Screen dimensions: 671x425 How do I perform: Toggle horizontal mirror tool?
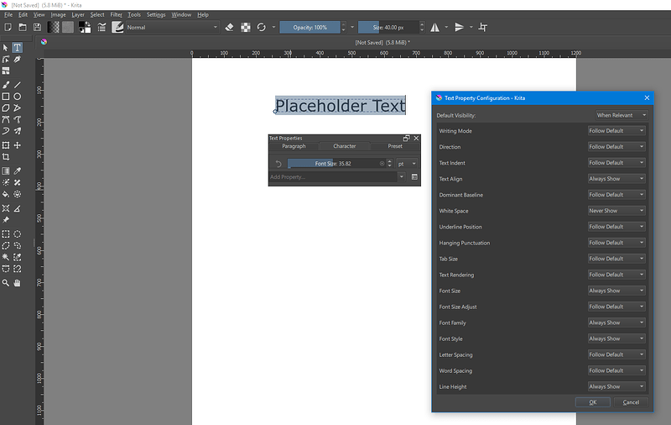(x=434, y=28)
